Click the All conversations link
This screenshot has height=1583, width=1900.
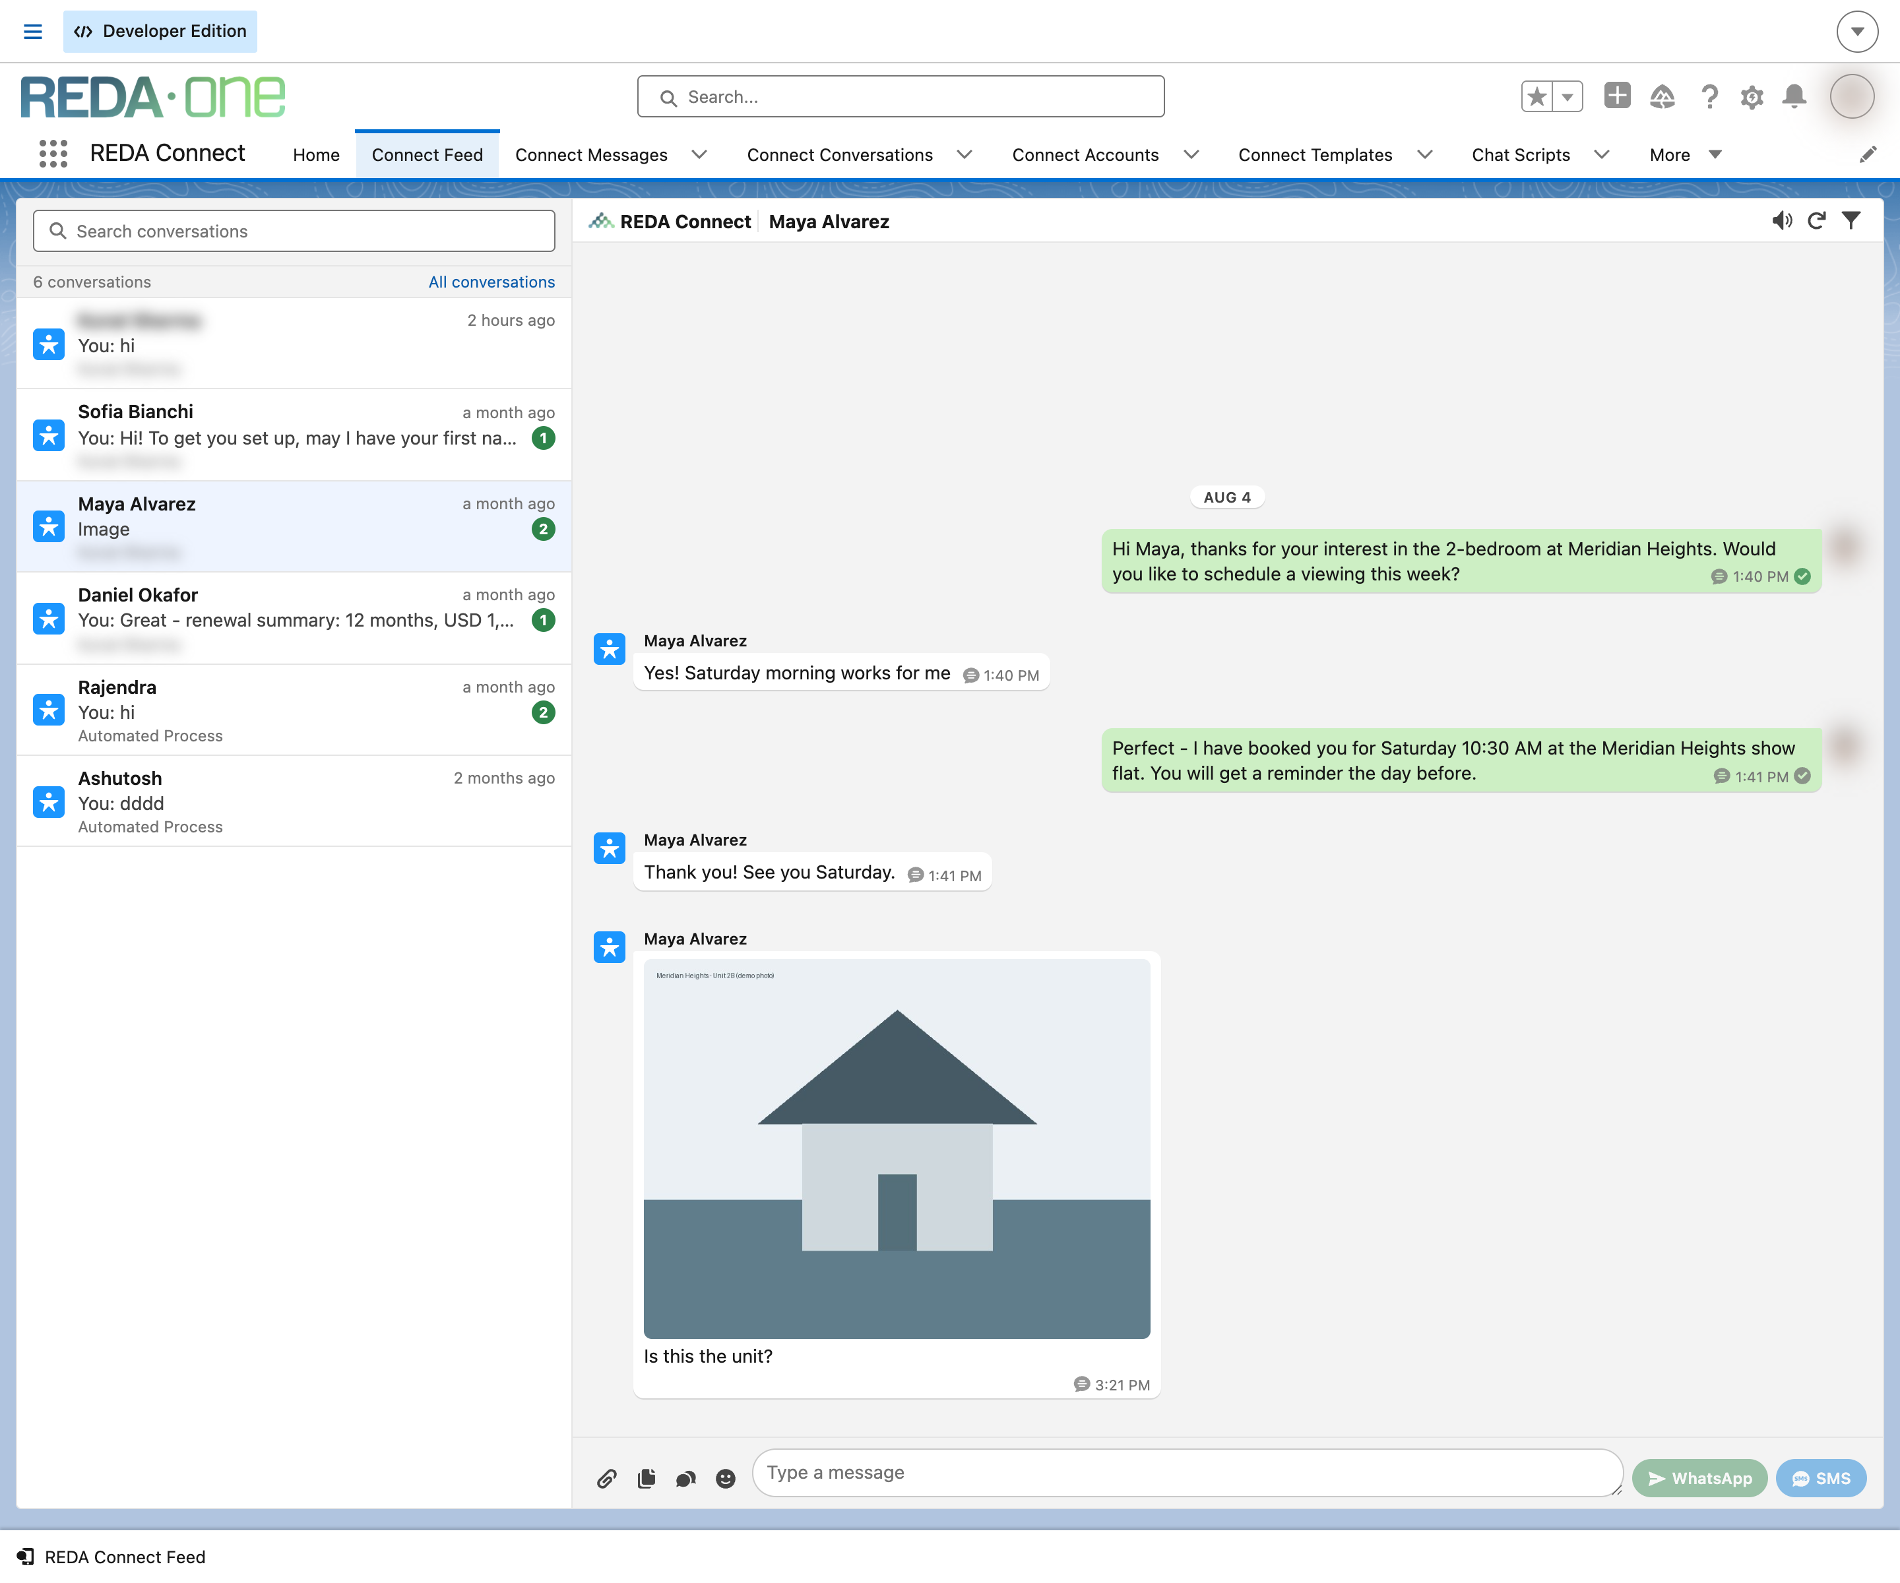[x=491, y=282]
